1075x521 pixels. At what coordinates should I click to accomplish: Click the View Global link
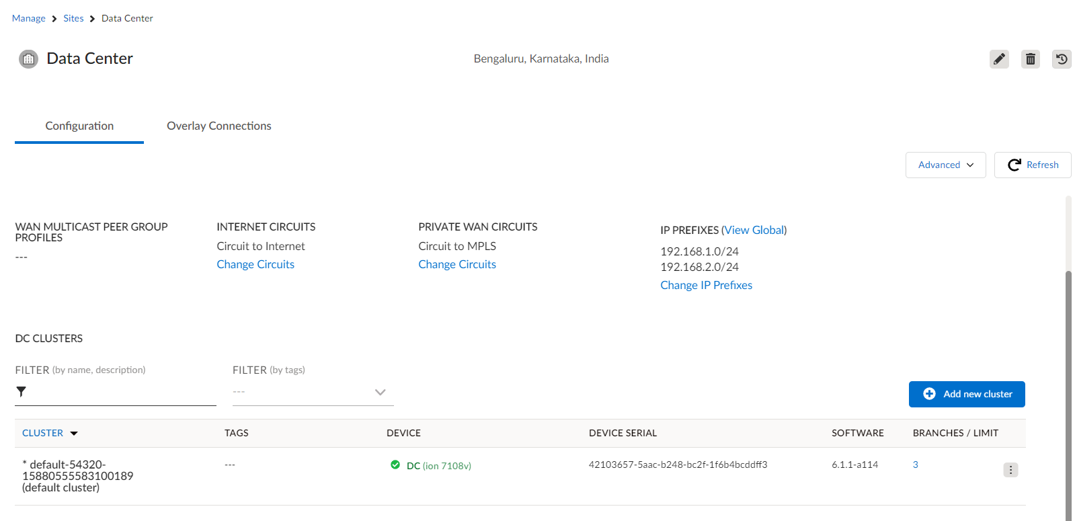click(x=754, y=230)
